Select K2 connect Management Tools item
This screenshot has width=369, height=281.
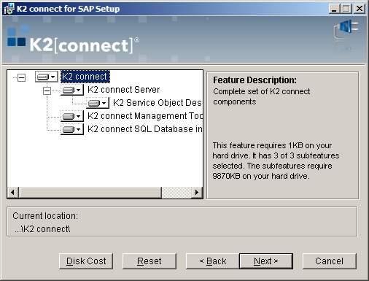click(145, 116)
